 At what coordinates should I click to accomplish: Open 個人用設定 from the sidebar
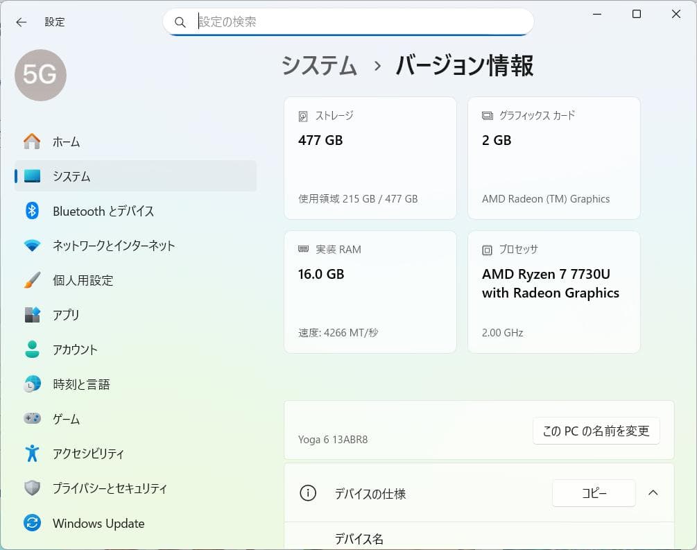[x=85, y=280]
